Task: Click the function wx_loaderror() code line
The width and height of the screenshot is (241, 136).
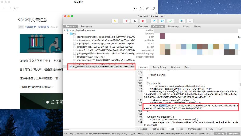Action: click(160, 117)
